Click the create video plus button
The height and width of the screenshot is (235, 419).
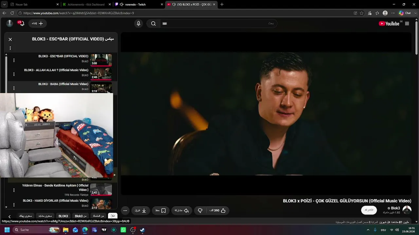point(38,23)
